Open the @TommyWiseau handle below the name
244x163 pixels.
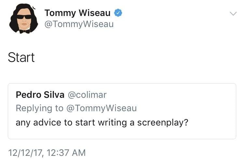pyautogui.click(x=79, y=24)
